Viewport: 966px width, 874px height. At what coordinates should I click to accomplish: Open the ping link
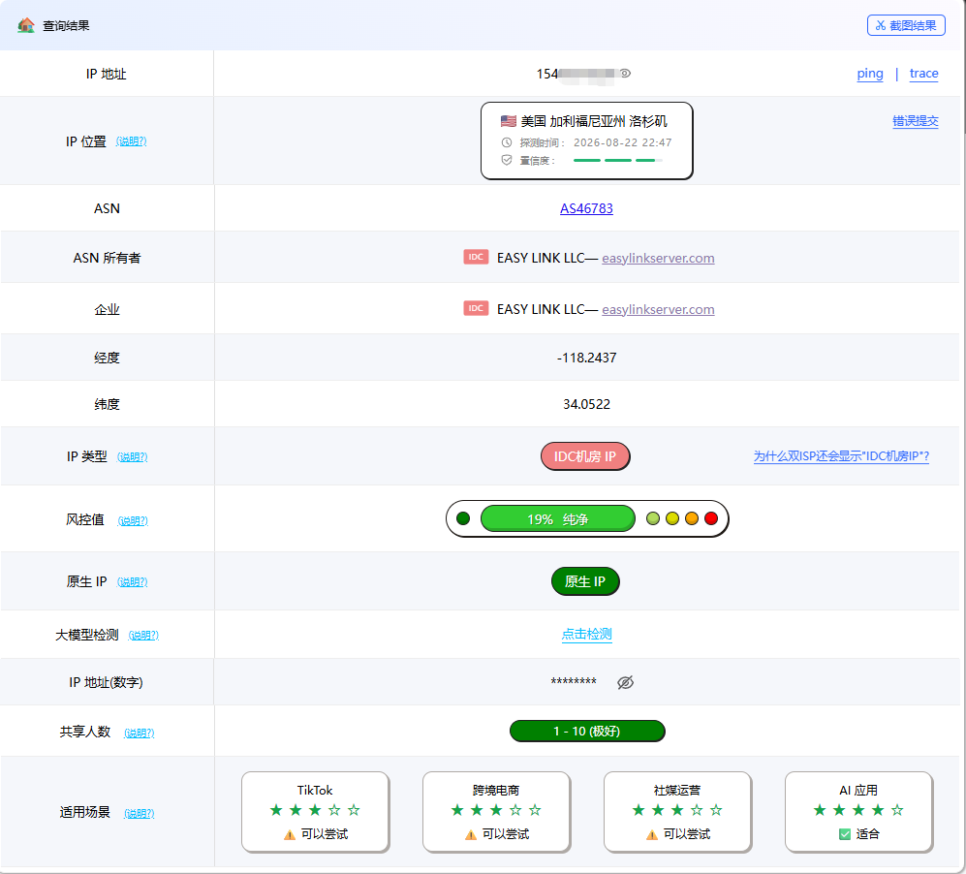[870, 74]
